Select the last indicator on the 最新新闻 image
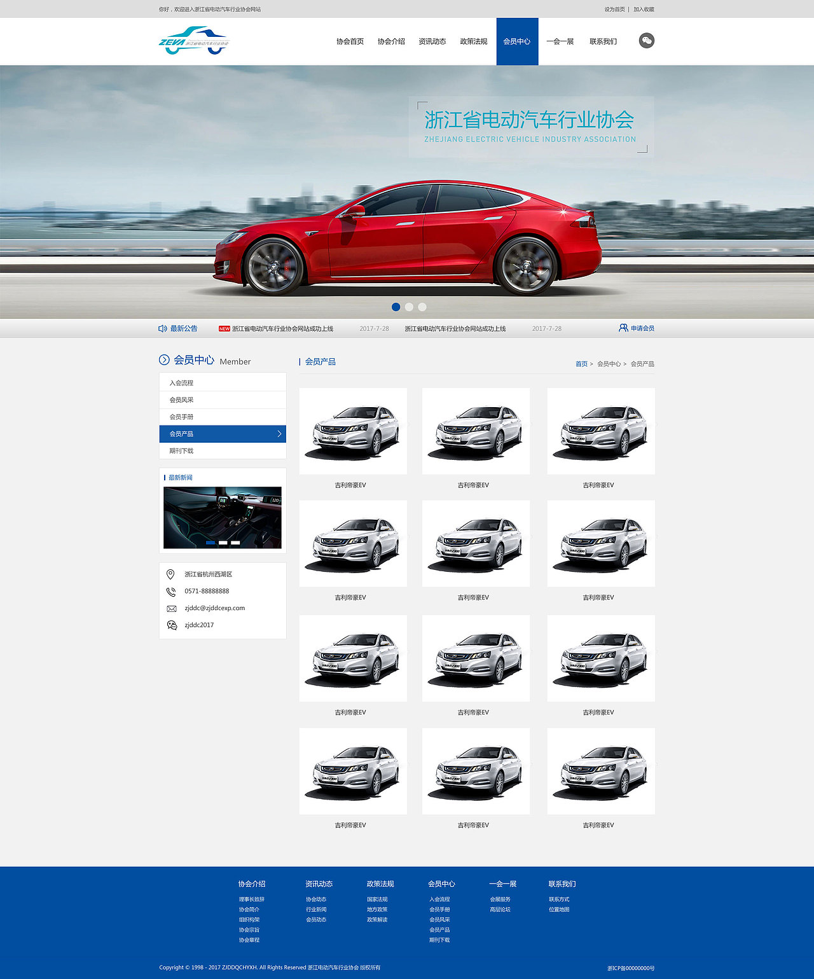Image resolution: width=814 pixels, height=979 pixels. point(235,543)
